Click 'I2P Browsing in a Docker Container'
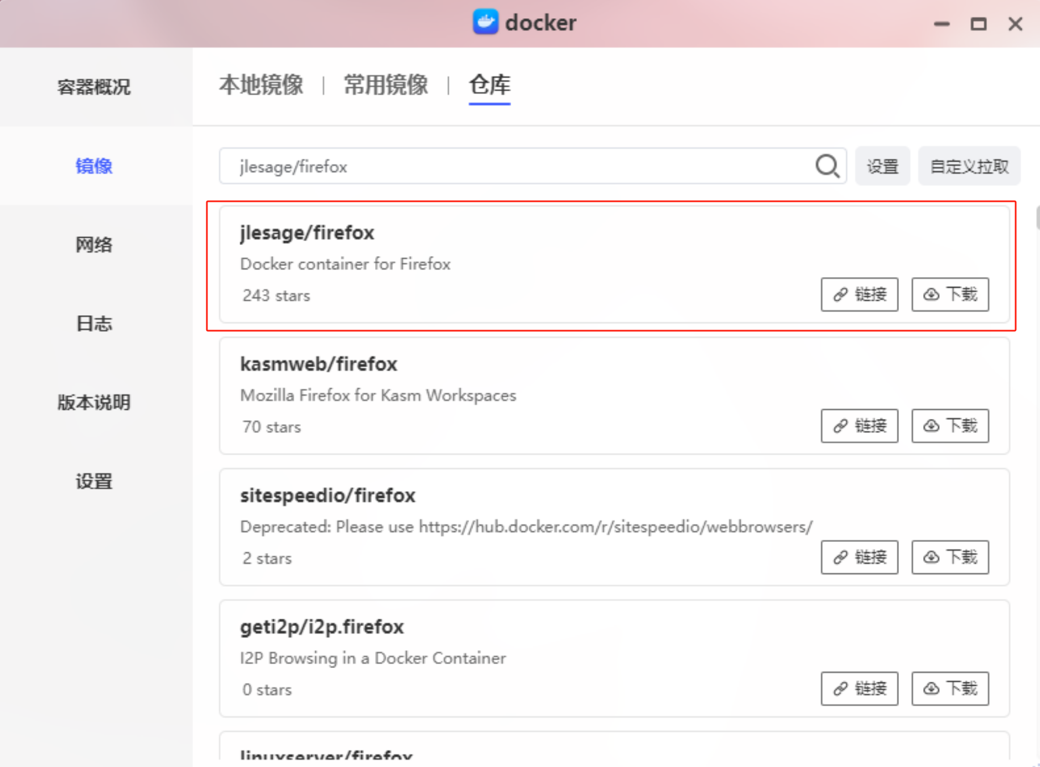Screen dimensions: 1040x767 coord(373,658)
